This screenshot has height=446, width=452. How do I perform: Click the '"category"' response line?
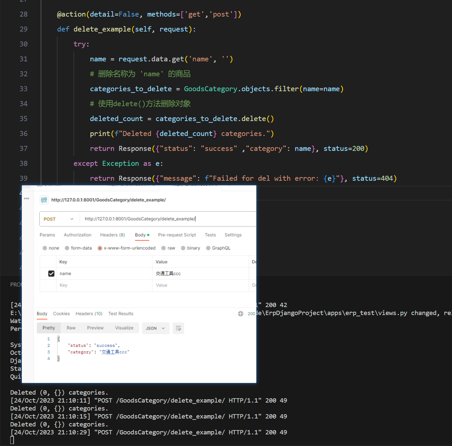coord(98,352)
